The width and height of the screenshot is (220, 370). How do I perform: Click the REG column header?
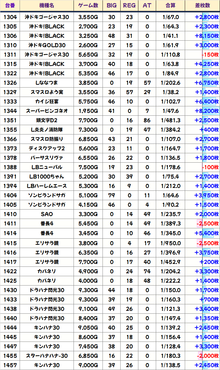click(x=129, y=5)
